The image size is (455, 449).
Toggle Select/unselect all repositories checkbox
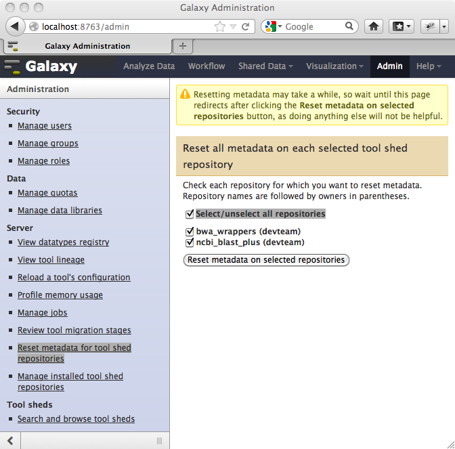pyautogui.click(x=189, y=214)
